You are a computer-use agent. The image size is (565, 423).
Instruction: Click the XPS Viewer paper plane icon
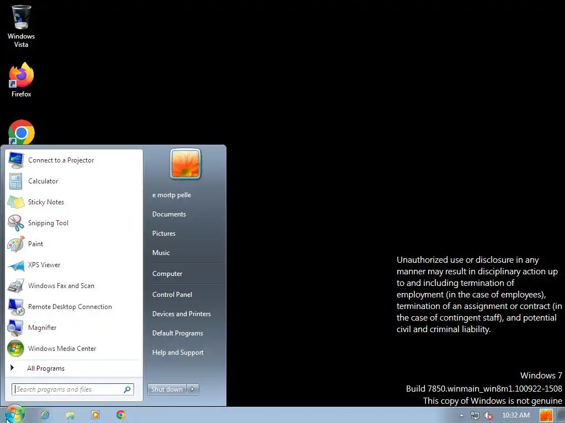click(16, 265)
